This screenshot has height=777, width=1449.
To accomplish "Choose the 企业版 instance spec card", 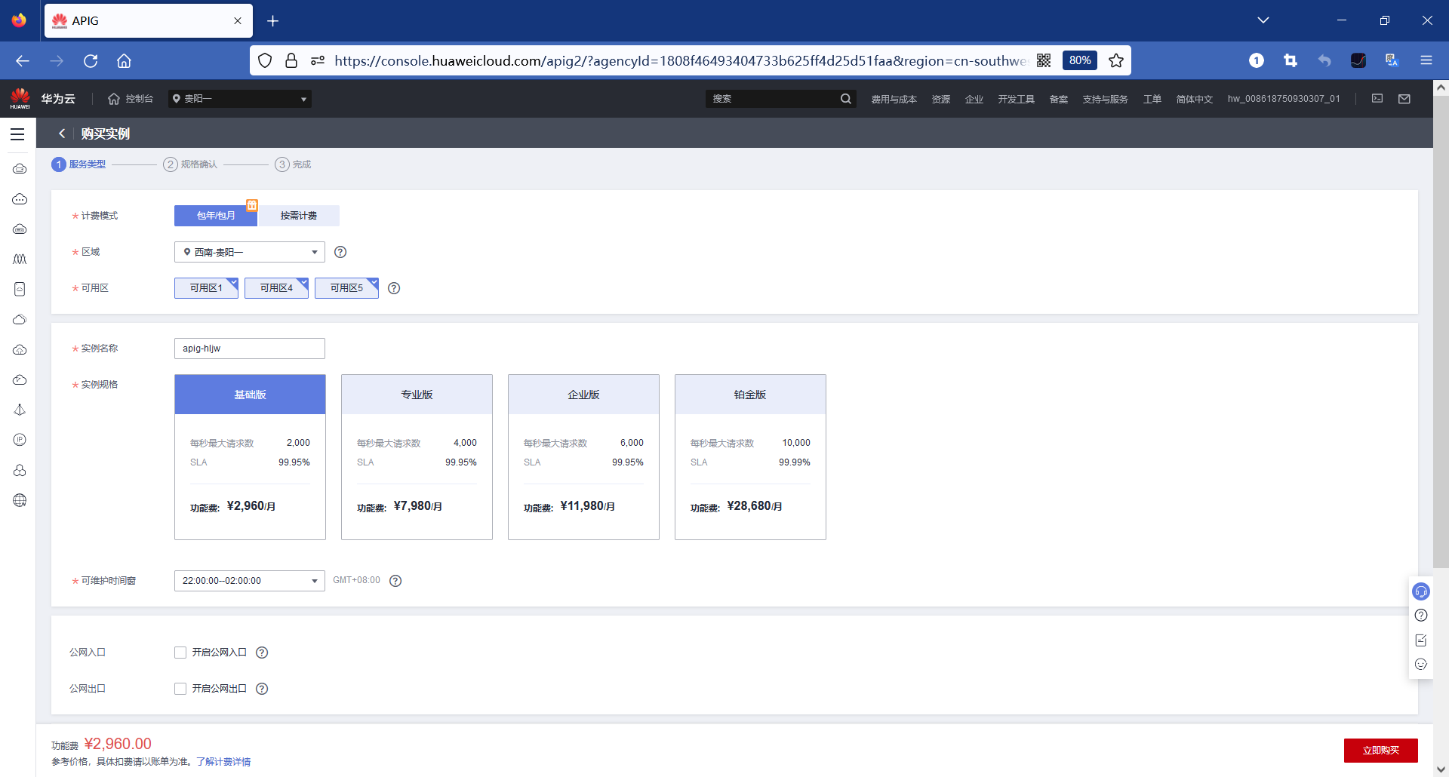I will pyautogui.click(x=583, y=457).
